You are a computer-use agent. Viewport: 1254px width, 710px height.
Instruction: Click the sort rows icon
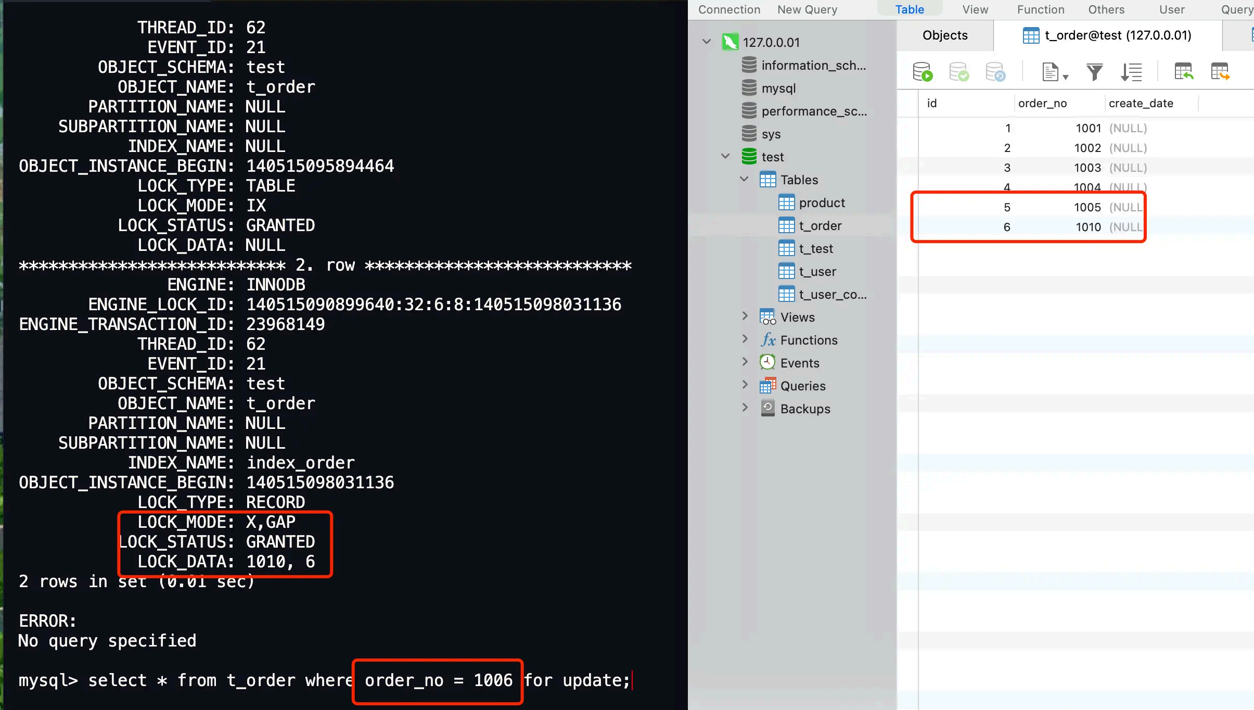point(1131,72)
